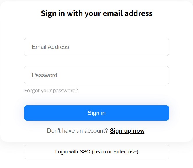This screenshot has width=193, height=168.
Task: Click the "Email Address" placeholder text
Action: (x=50, y=47)
